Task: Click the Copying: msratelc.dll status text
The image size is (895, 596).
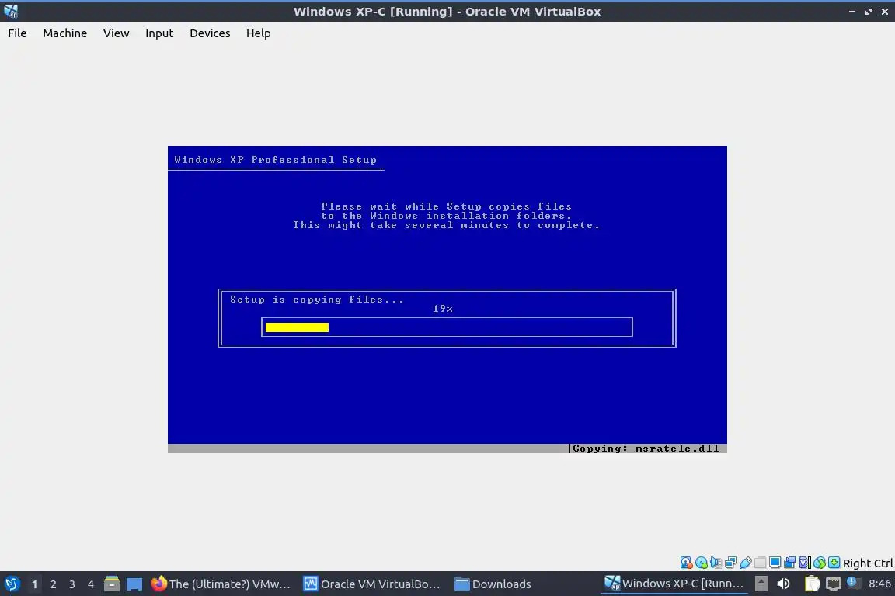Action: pyautogui.click(x=646, y=449)
